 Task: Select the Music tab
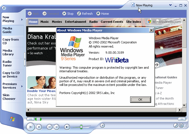coord(45,22)
